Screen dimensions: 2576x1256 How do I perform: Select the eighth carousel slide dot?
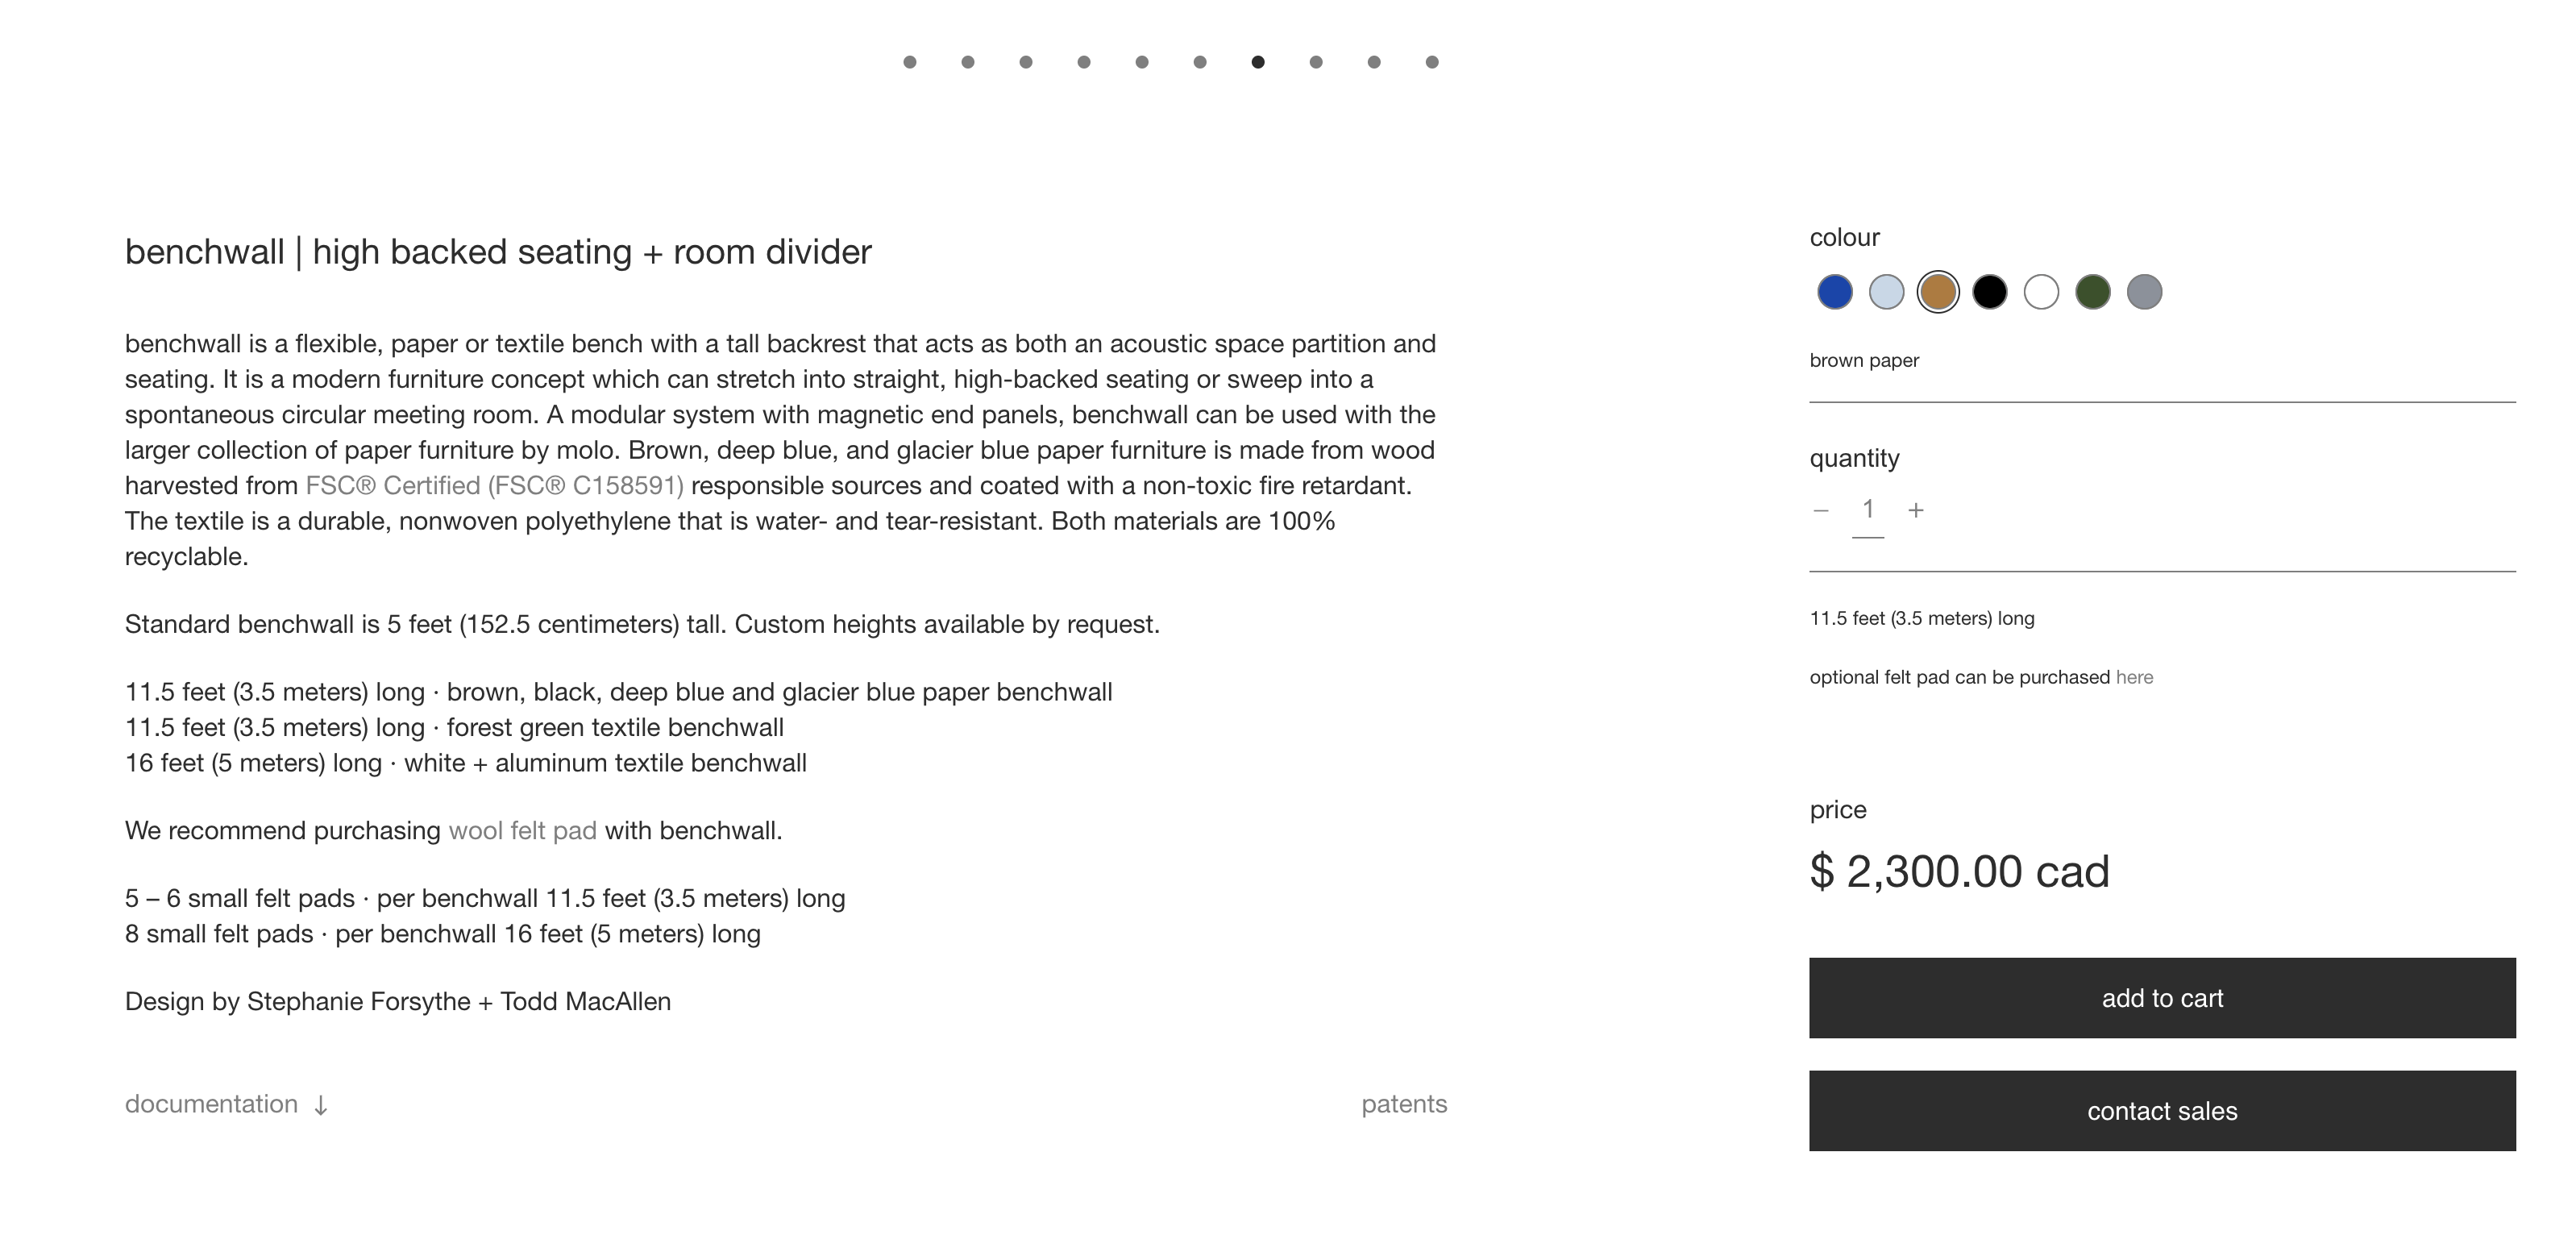[1316, 62]
